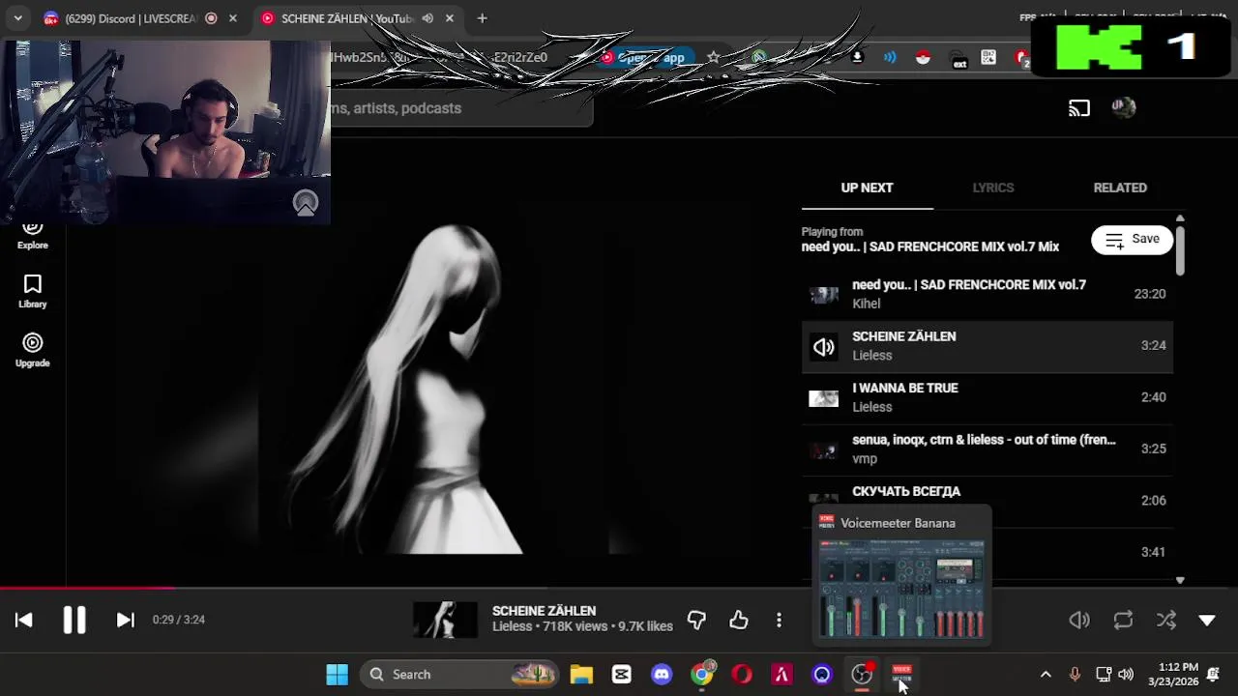The height and width of the screenshot is (696, 1238).
Task: Dislike SCHEINE ZÄHLEN with thumbs down
Action: click(x=696, y=621)
